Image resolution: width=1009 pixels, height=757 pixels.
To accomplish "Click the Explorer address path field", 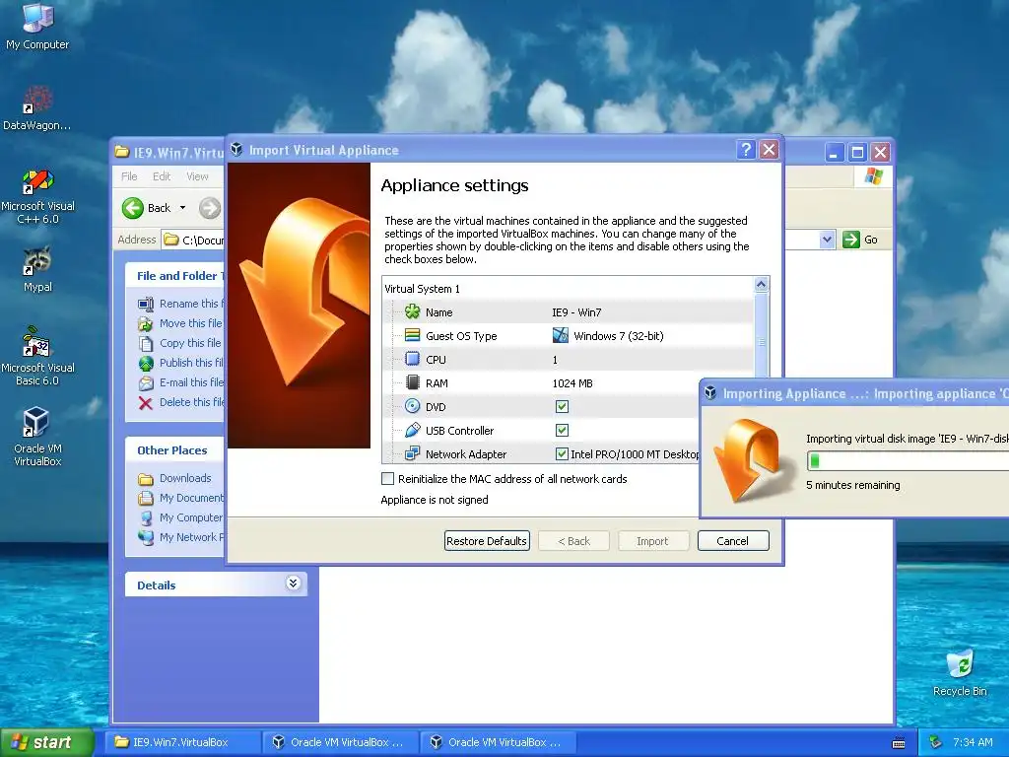I will [192, 240].
